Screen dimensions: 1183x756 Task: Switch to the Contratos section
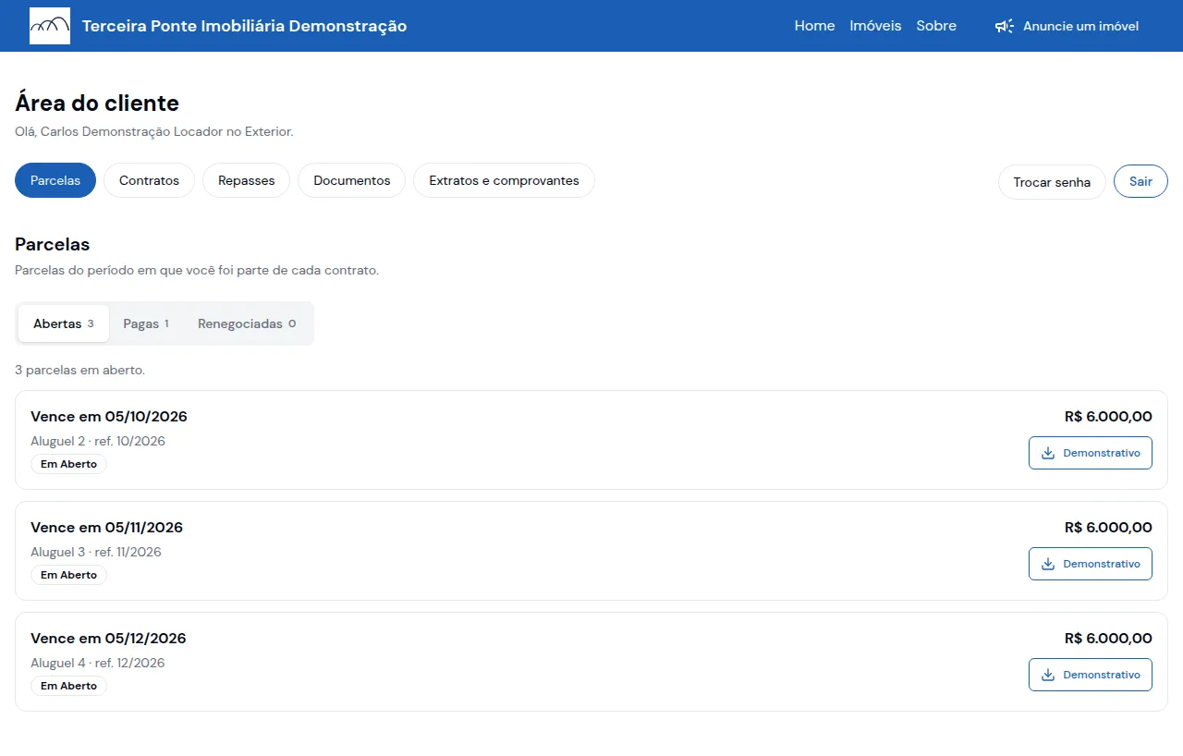point(149,180)
